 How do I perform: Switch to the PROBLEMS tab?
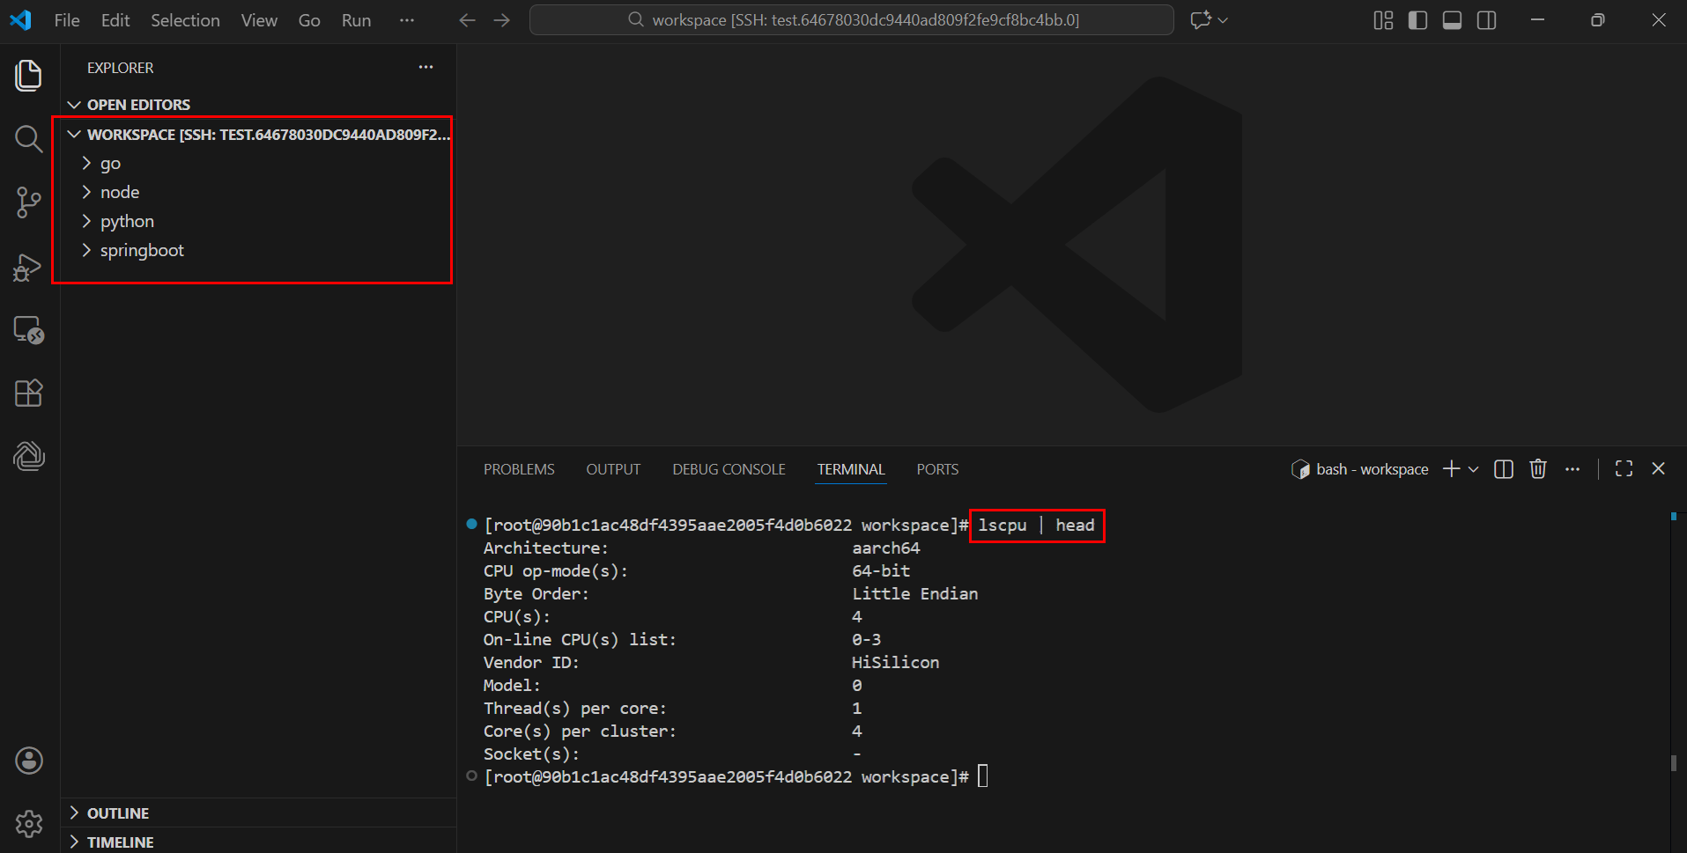[519, 469]
